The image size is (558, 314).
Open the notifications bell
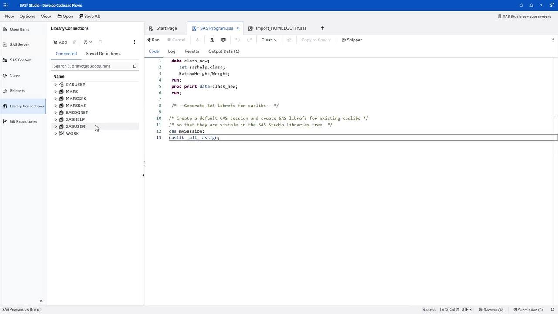[x=531, y=5]
